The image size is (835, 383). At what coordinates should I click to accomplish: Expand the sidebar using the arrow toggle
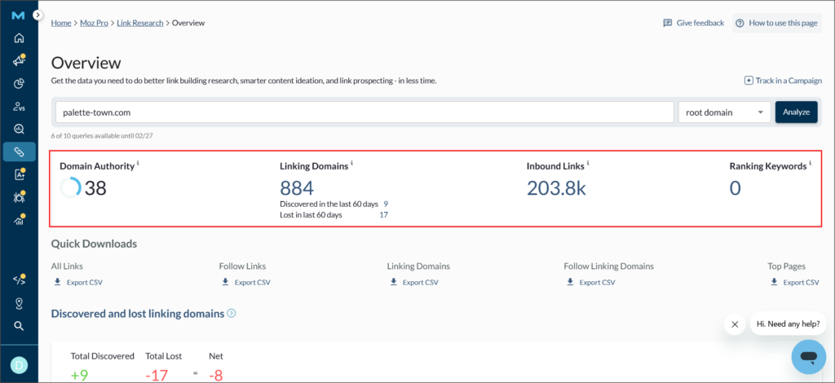(38, 15)
